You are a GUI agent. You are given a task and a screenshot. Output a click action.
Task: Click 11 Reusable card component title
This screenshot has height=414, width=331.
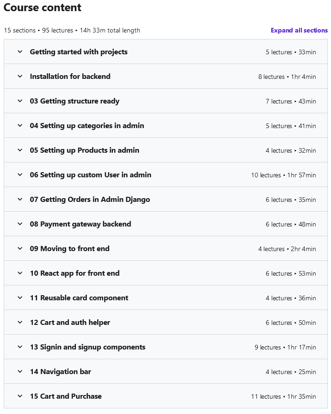[x=79, y=298]
